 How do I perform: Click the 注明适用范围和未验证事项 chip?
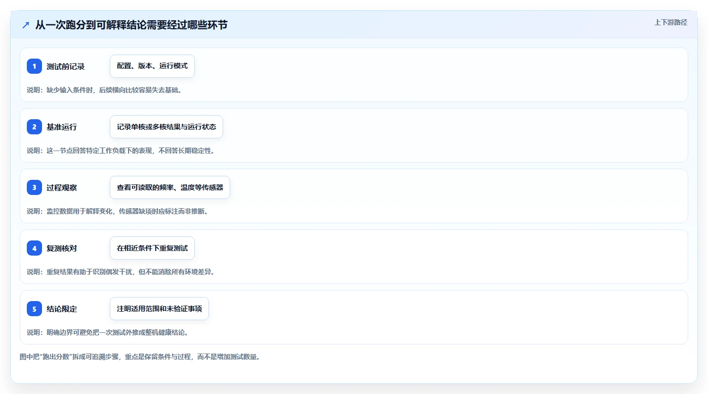click(x=159, y=309)
